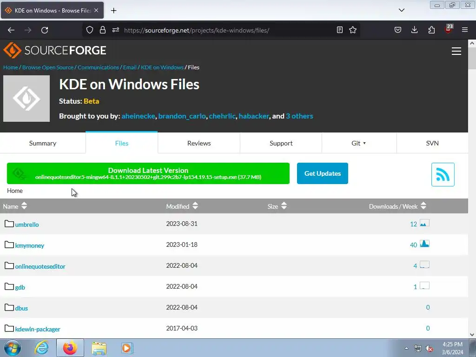Open a new browser tab
This screenshot has height=357, width=476.
[113, 11]
